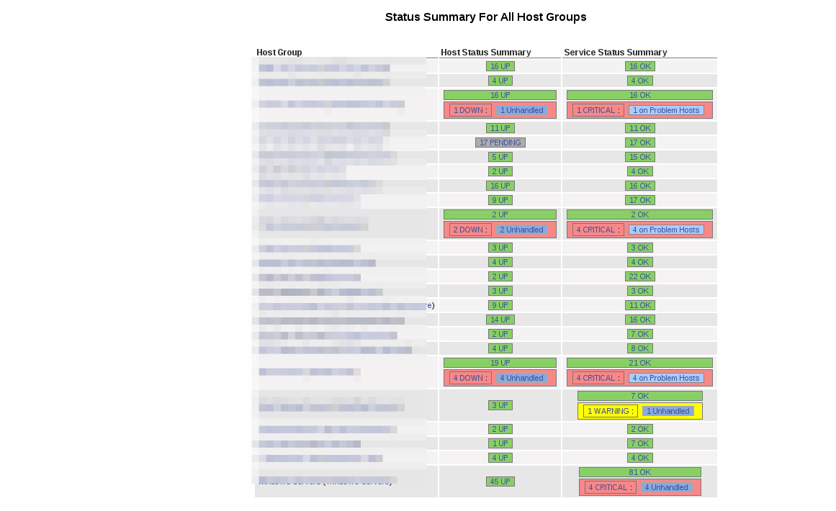Click the 17 PENDING host status
Screen dimensions: 836x511
(x=500, y=143)
